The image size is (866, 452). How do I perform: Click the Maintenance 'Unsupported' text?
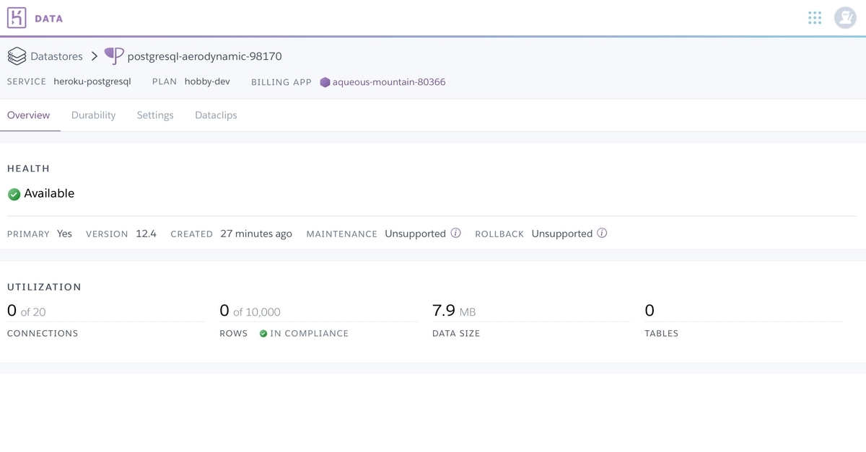tap(415, 234)
